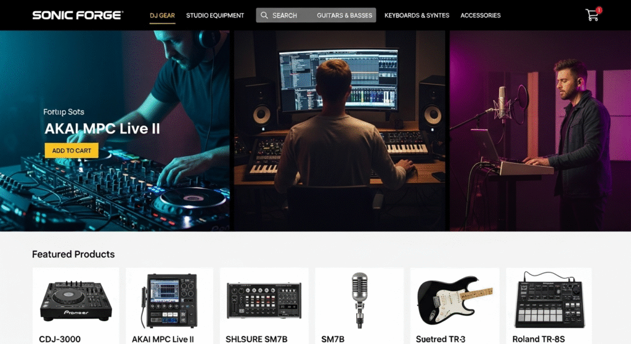
Task: Click the Sonic Forge logo
Action: point(78,15)
